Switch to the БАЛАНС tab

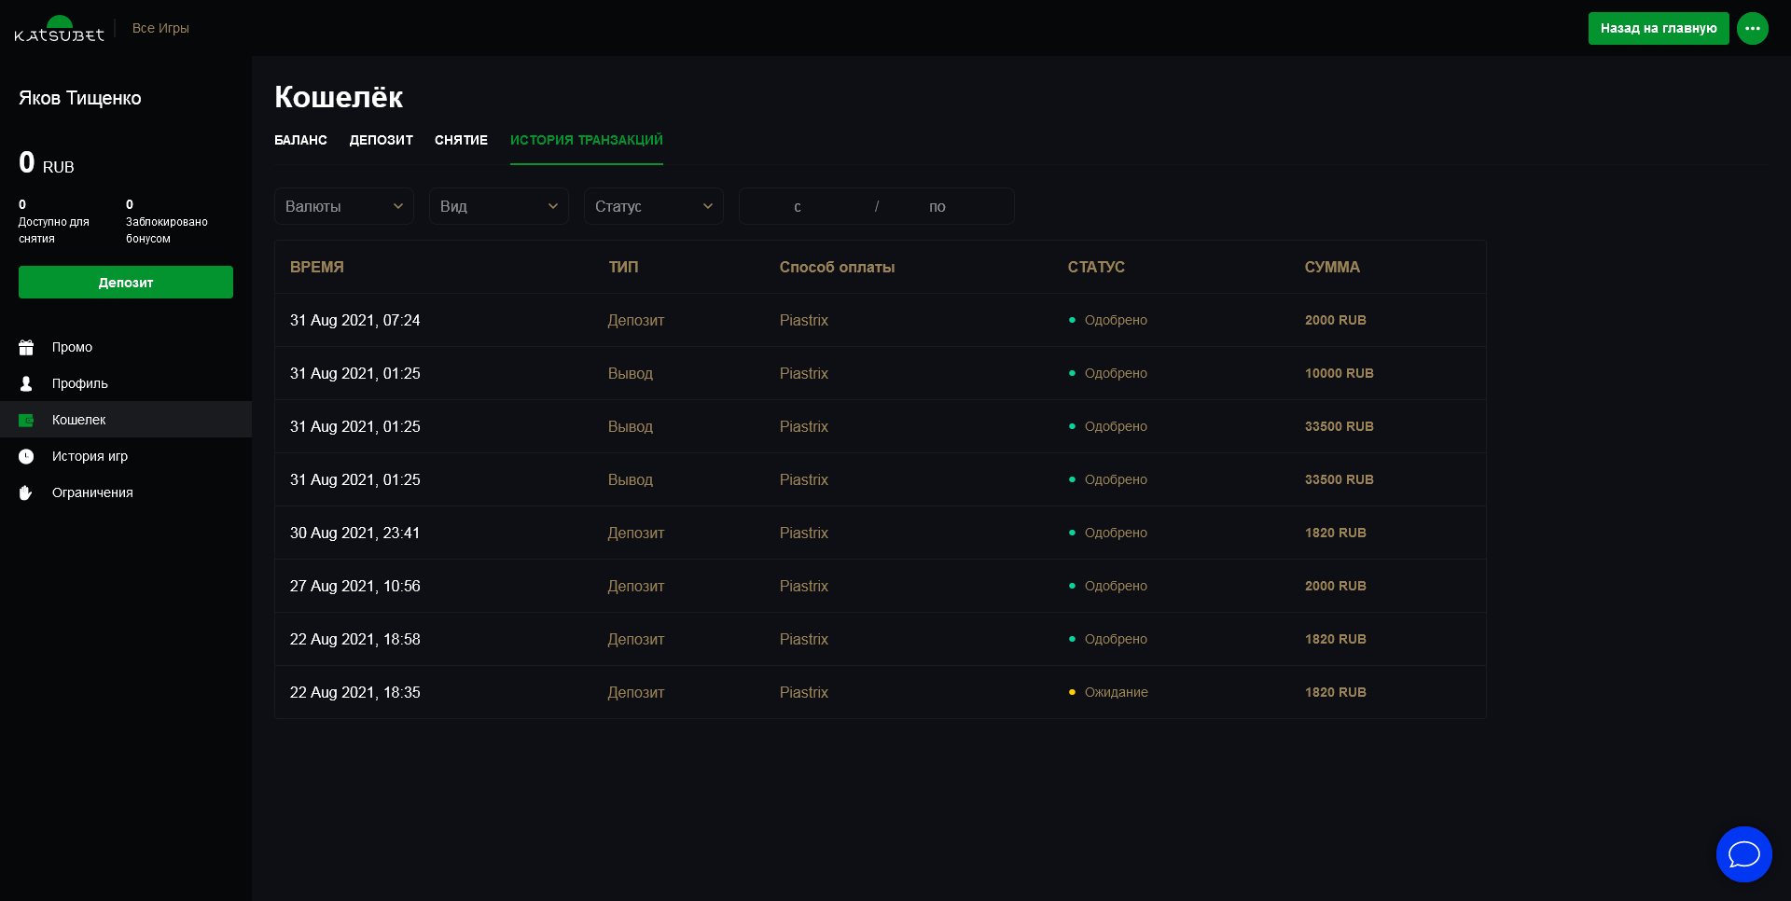tap(300, 140)
